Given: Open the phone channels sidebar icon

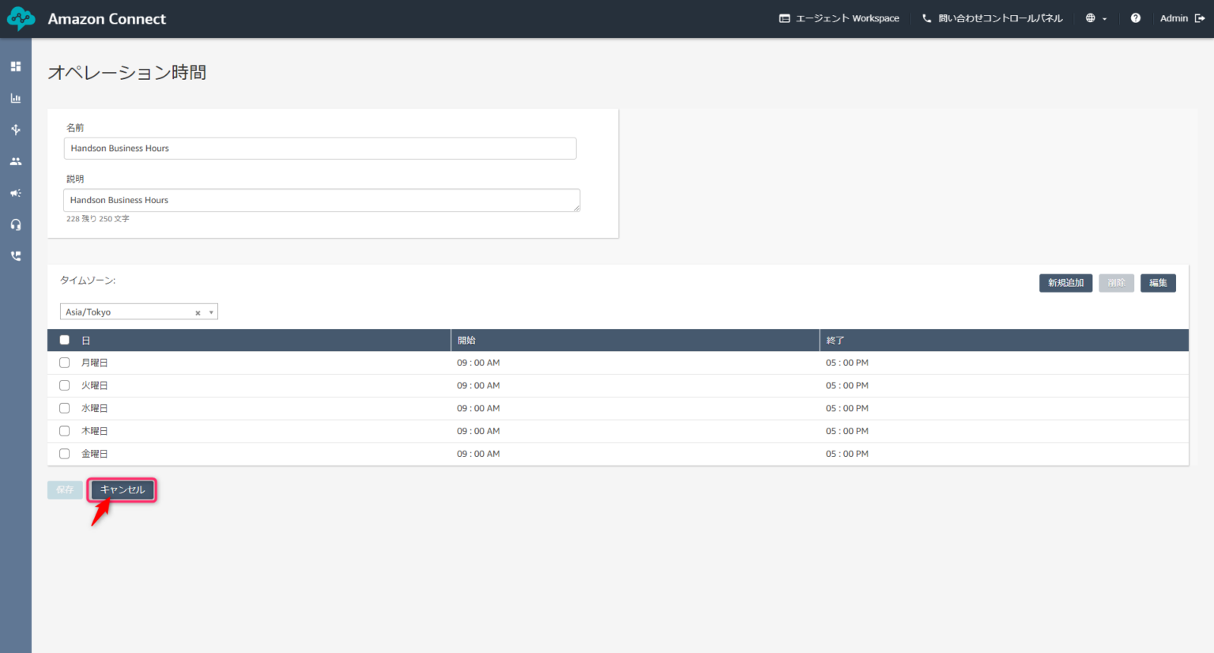Looking at the screenshot, I should 16,256.
